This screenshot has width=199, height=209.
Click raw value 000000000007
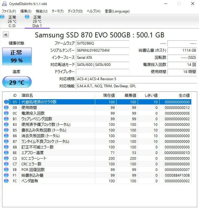pos(177,170)
